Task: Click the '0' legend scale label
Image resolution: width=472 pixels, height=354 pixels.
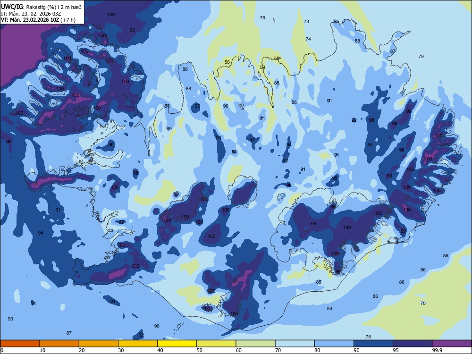Action: point(2,350)
